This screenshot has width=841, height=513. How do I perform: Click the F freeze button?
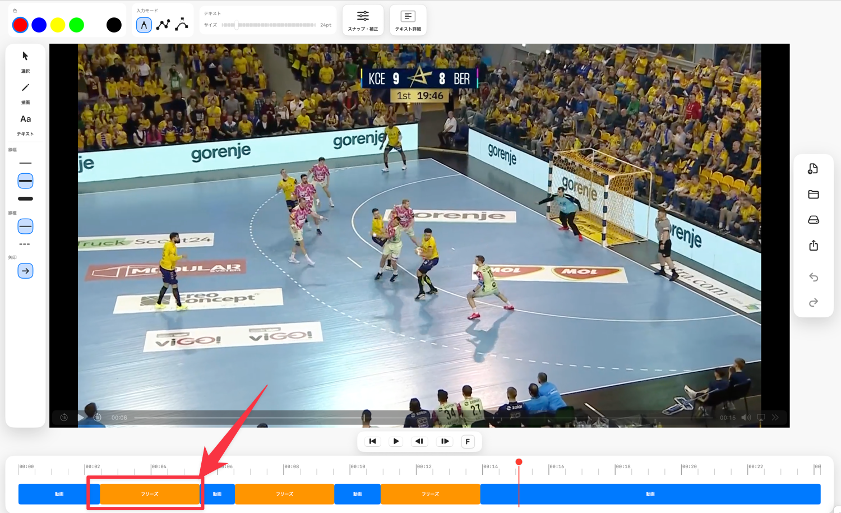(468, 441)
